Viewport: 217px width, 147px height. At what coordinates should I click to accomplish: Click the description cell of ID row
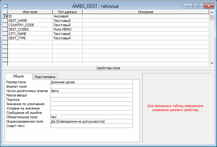click(146, 16)
